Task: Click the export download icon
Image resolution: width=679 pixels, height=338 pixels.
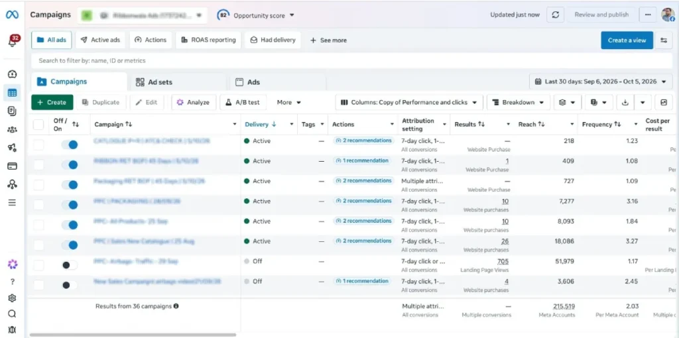Action: click(625, 103)
